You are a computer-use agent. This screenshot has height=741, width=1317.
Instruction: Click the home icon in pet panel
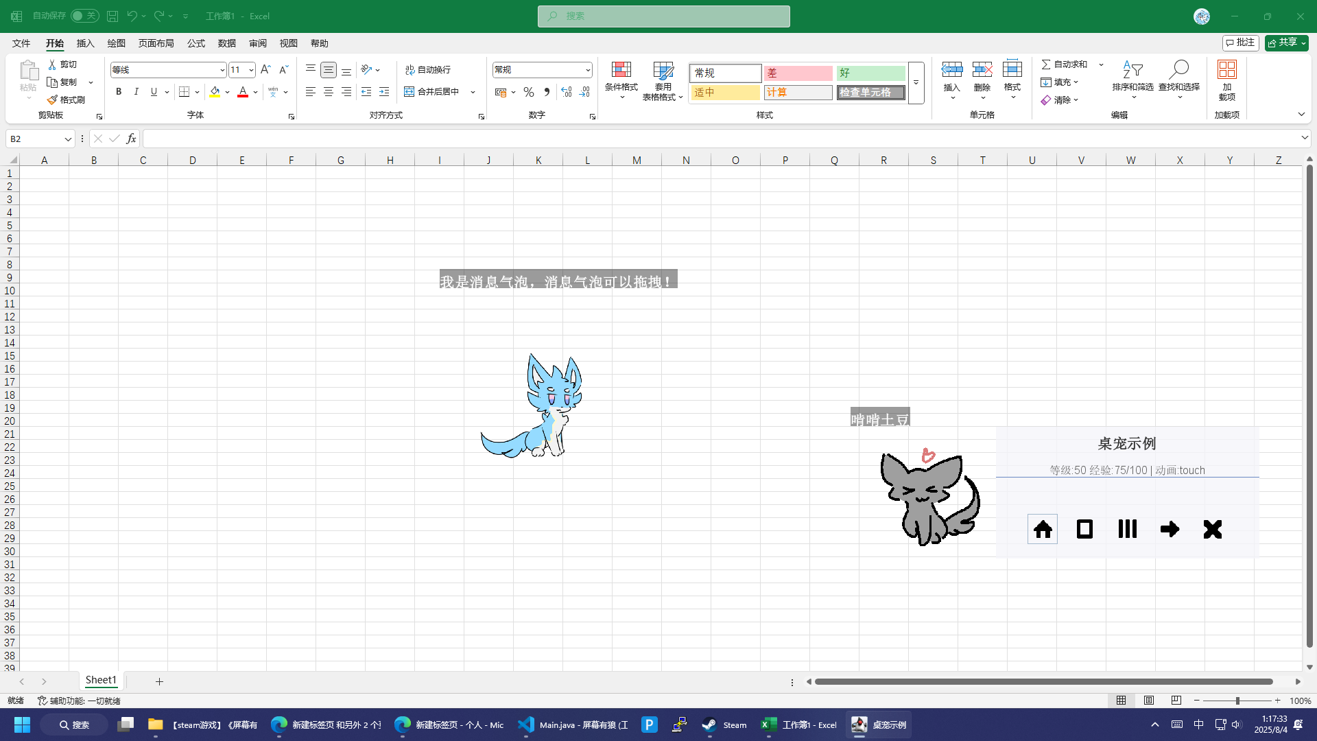coord(1043,529)
